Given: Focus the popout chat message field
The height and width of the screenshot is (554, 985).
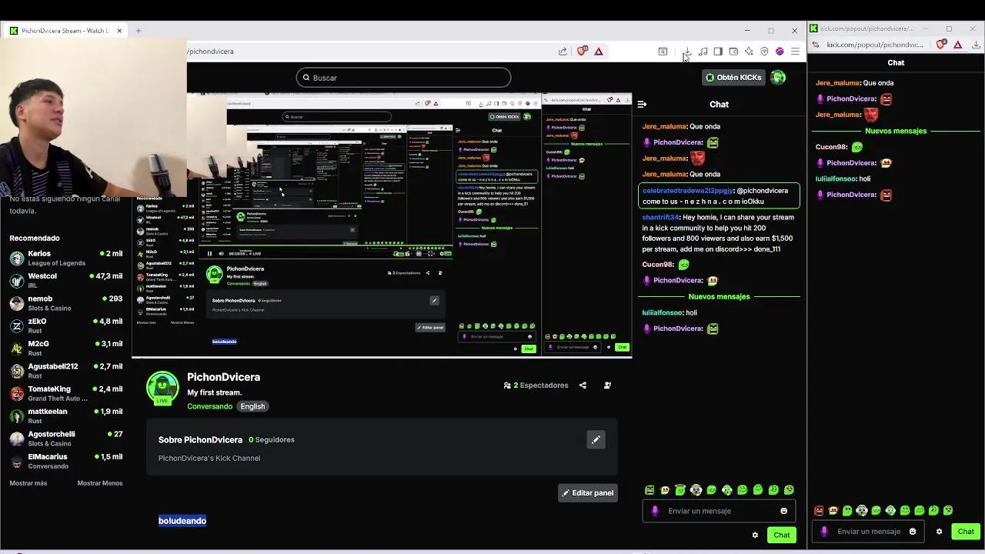Looking at the screenshot, I should [868, 531].
